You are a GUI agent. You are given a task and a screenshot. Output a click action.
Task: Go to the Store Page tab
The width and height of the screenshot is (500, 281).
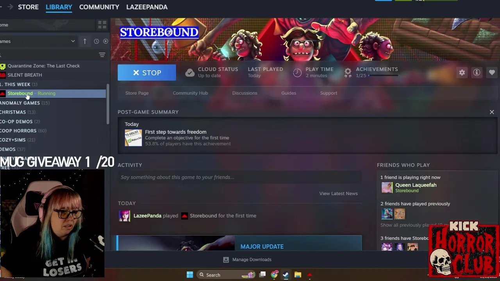coord(137,93)
